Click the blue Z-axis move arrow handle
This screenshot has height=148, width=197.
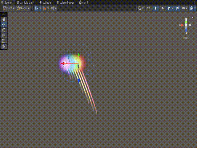79,81
